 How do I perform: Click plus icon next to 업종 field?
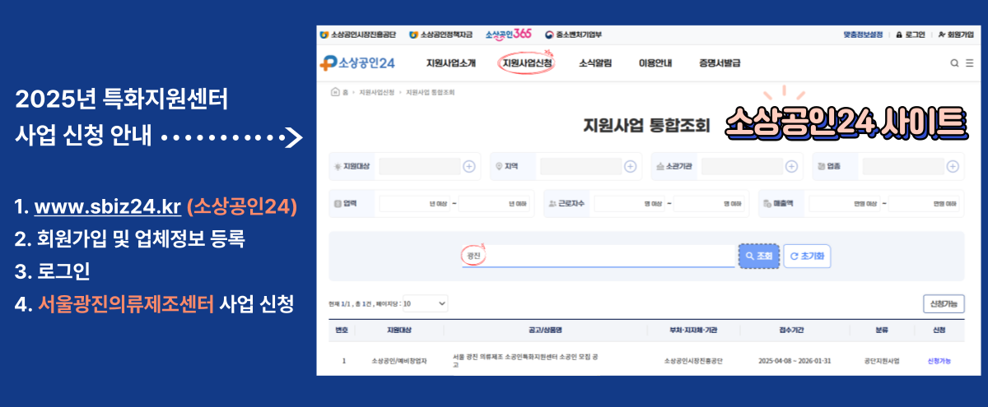(953, 166)
